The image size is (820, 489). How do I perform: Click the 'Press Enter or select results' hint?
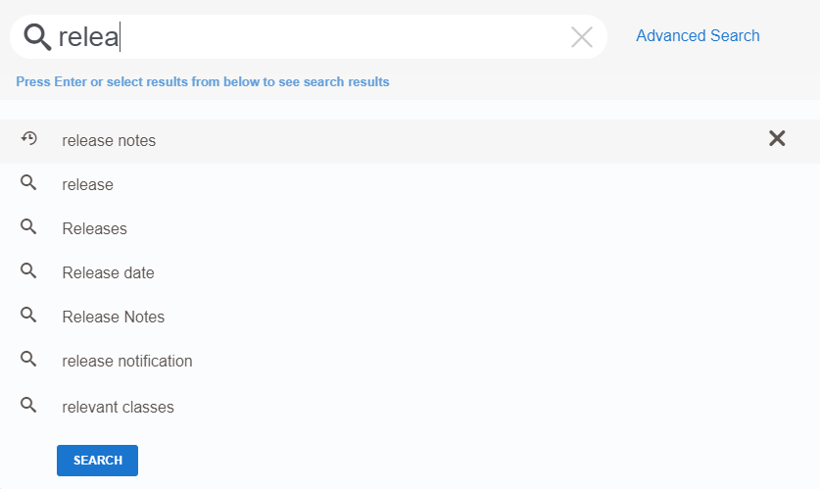tap(203, 81)
